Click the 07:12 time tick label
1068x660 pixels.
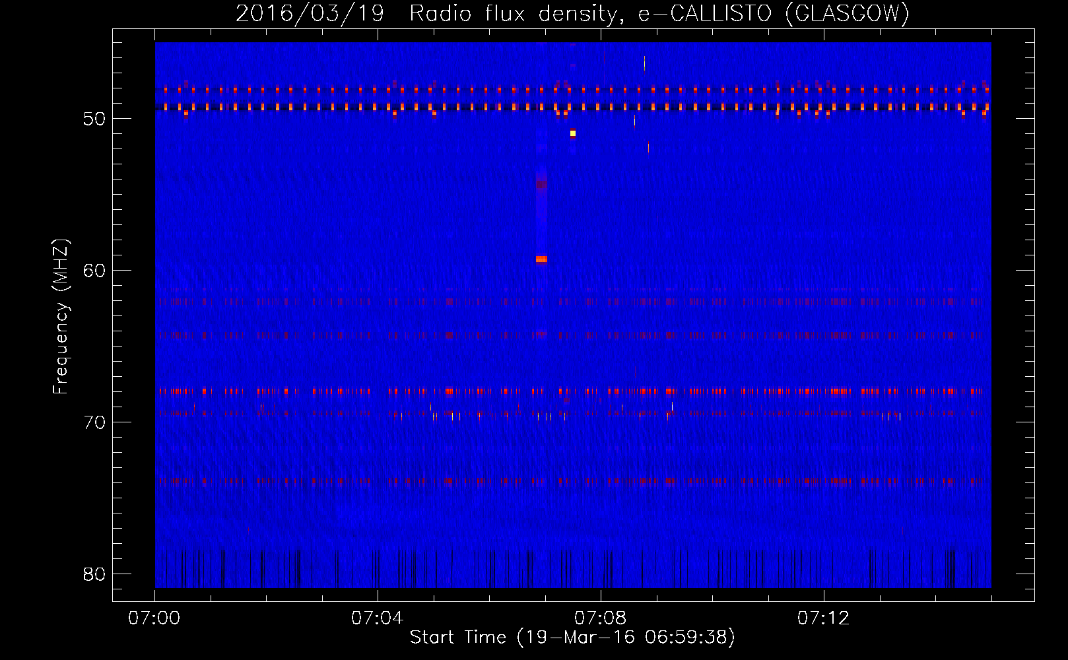(823, 618)
